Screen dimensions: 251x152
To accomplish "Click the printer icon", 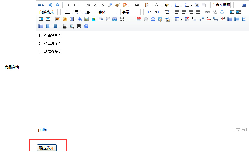I will 65,26.
